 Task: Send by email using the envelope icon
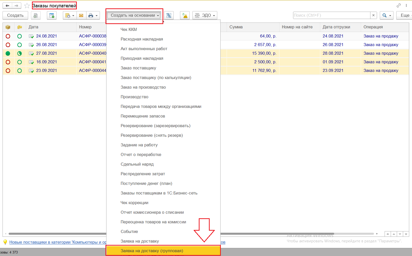[x=81, y=15]
